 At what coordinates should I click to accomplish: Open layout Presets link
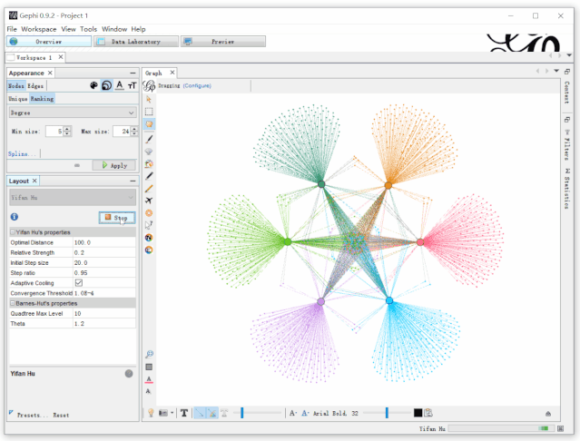pyautogui.click(x=32, y=415)
